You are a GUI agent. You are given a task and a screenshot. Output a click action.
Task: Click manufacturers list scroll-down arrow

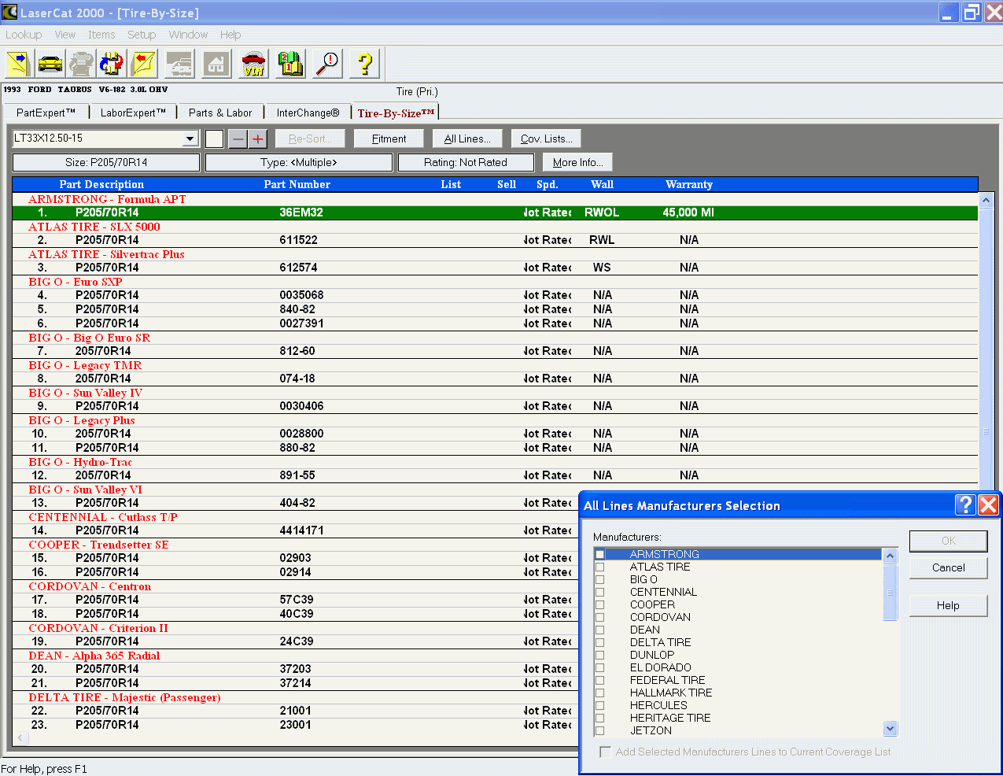[891, 729]
